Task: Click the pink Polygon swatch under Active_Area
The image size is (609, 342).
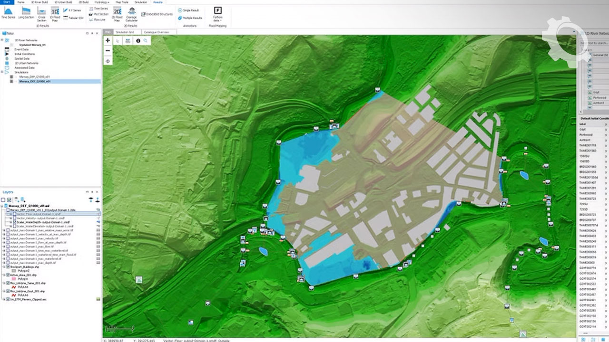Action: 14,279
